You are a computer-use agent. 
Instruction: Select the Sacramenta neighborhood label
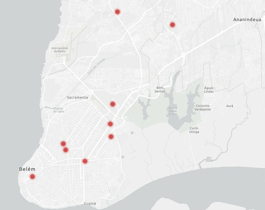(77, 97)
